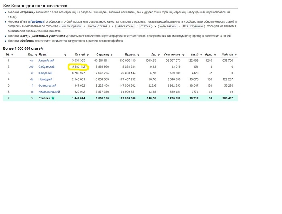Open the Немецкий language link
282x214 pixels.
tap(46, 79)
